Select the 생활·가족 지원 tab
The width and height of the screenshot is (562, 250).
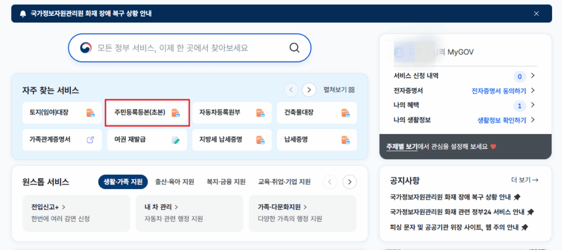pyautogui.click(x=123, y=182)
